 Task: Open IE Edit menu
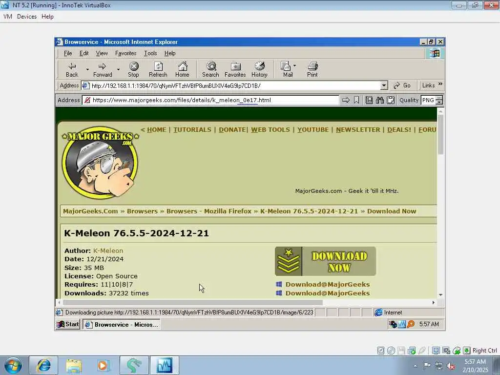84,53
